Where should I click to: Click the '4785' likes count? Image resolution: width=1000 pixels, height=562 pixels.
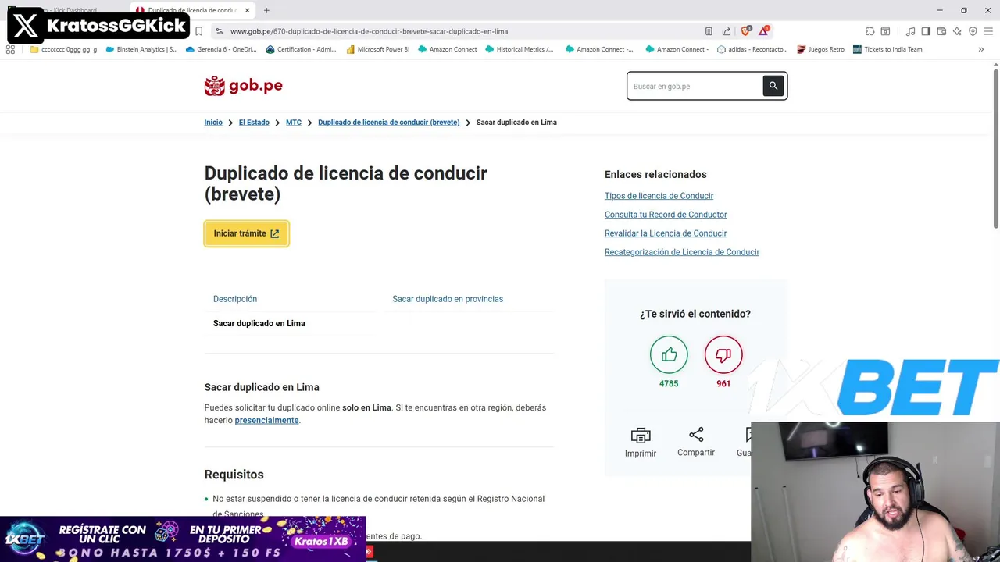pyautogui.click(x=669, y=384)
